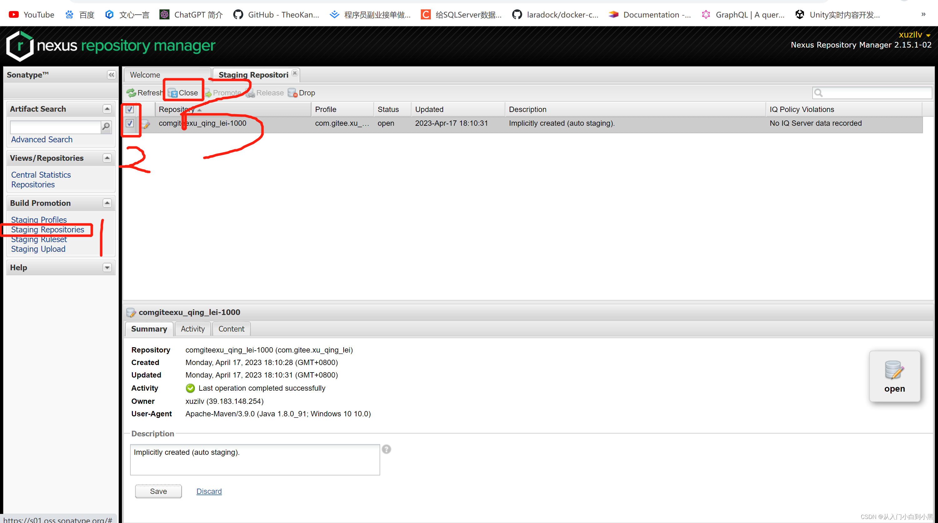Click the Discard link in description
Viewport: 938px width, 523px height.
[x=209, y=491]
